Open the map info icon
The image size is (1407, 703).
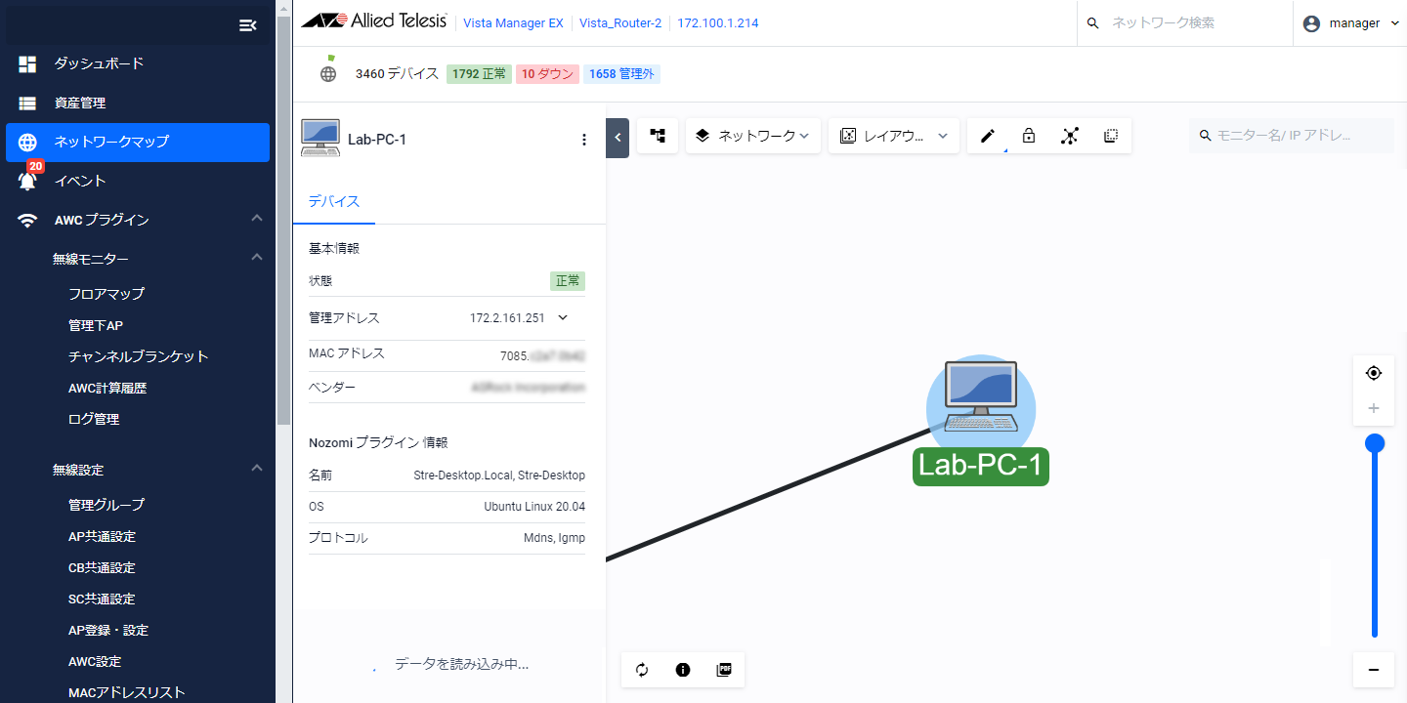pos(683,670)
